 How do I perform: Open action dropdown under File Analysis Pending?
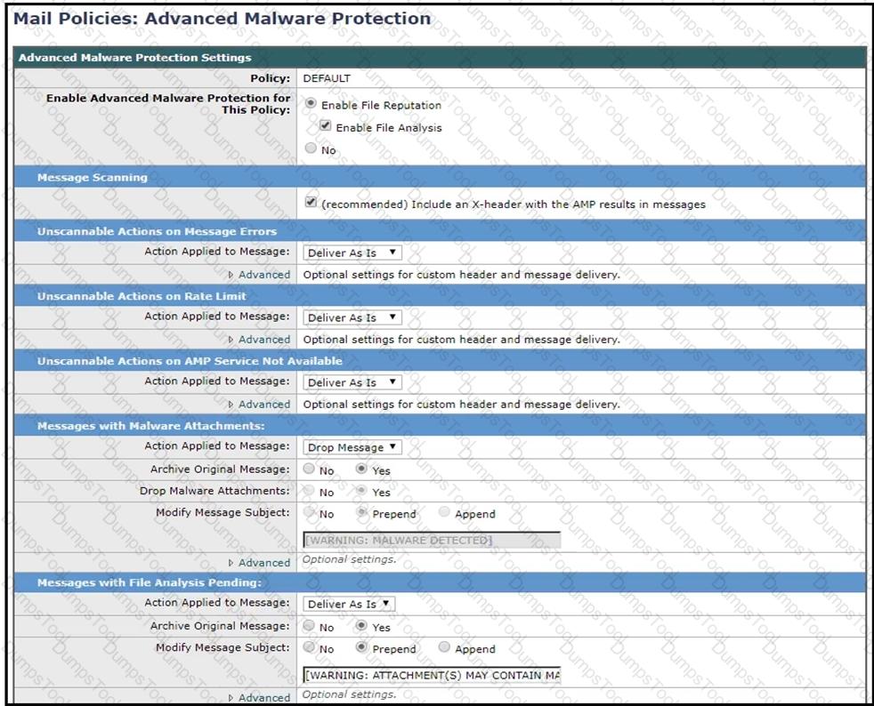350,605
